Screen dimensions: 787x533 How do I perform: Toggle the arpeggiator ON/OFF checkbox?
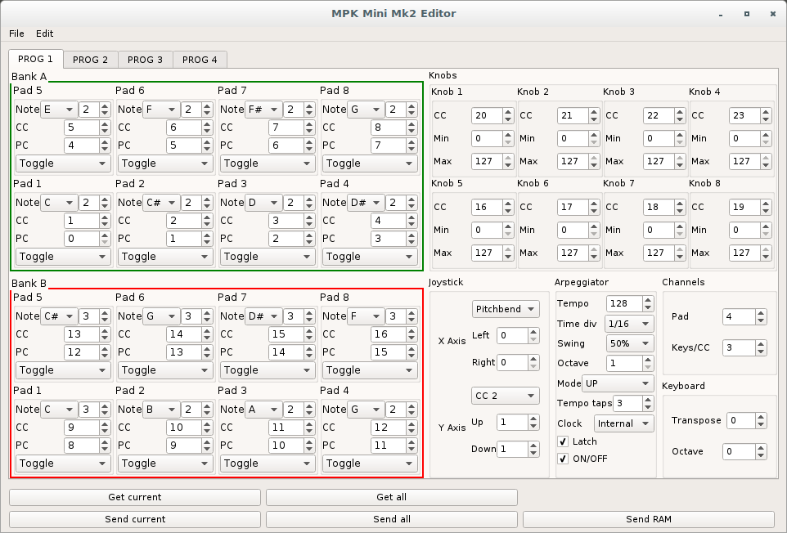(563, 459)
